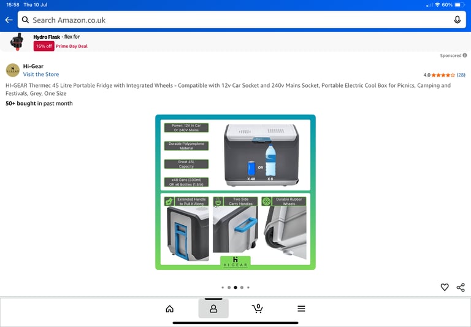Go to the first image dot
Viewport: 471px width, 327px height.
[x=223, y=287]
